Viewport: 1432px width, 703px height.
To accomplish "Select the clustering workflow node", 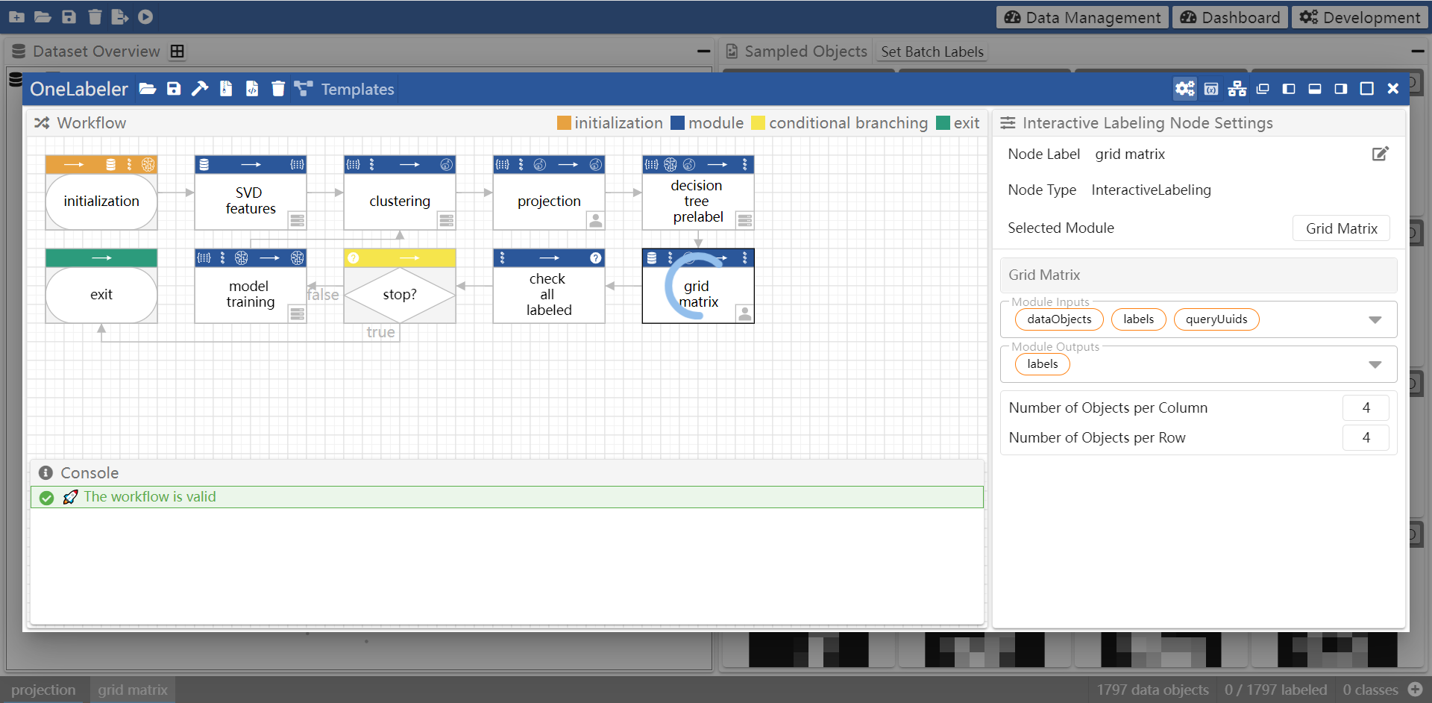I will (x=400, y=201).
